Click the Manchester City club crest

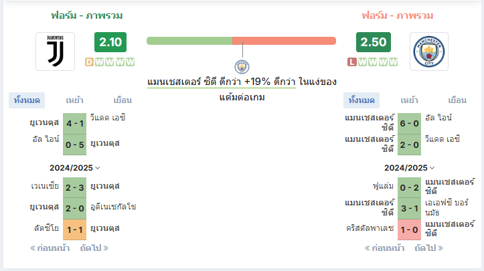pos(428,52)
